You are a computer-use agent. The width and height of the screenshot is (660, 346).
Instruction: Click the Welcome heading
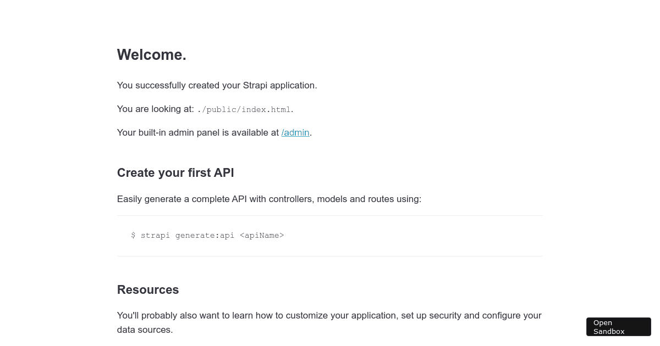[152, 55]
